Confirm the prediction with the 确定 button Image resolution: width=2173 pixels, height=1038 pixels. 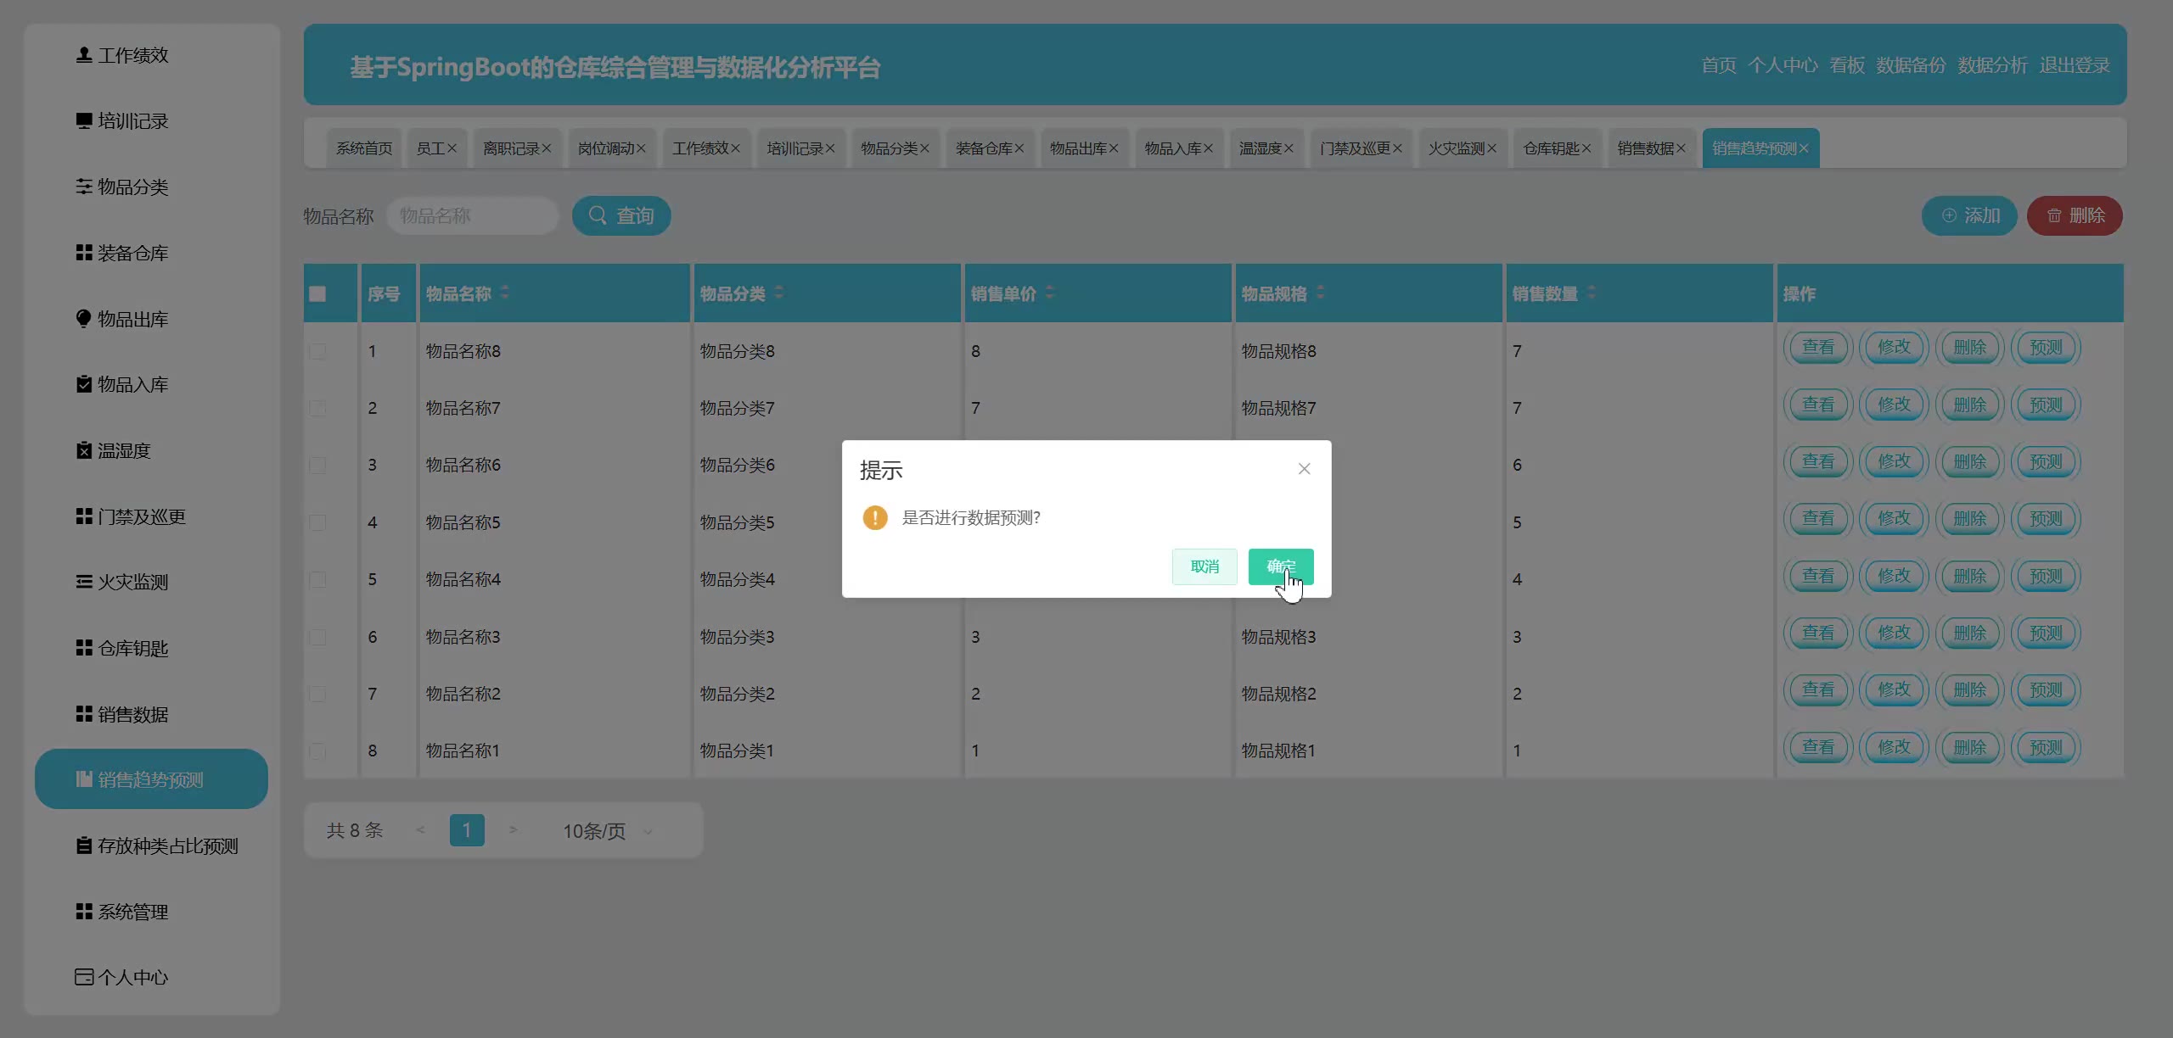1280,566
